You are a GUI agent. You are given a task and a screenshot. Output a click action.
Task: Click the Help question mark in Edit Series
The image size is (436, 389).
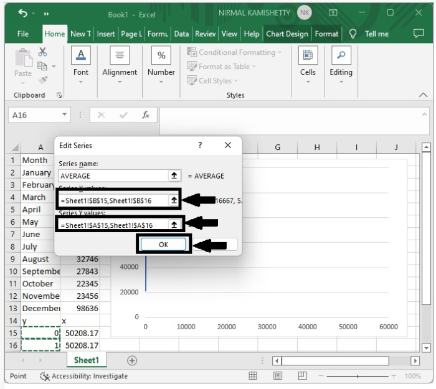pyautogui.click(x=200, y=145)
